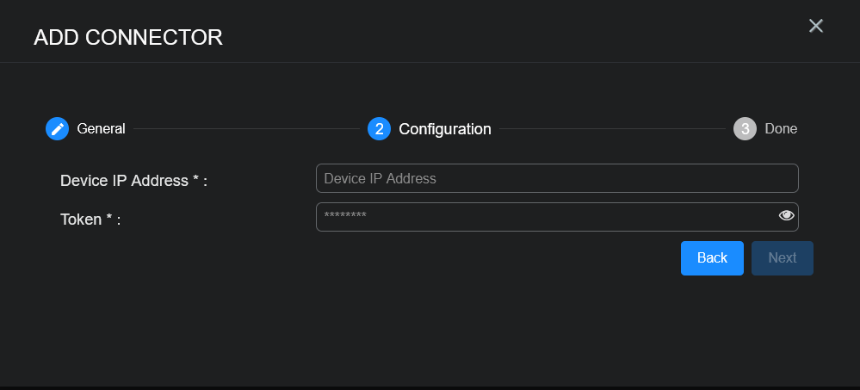Click the step 2 number circle

pyautogui.click(x=379, y=128)
